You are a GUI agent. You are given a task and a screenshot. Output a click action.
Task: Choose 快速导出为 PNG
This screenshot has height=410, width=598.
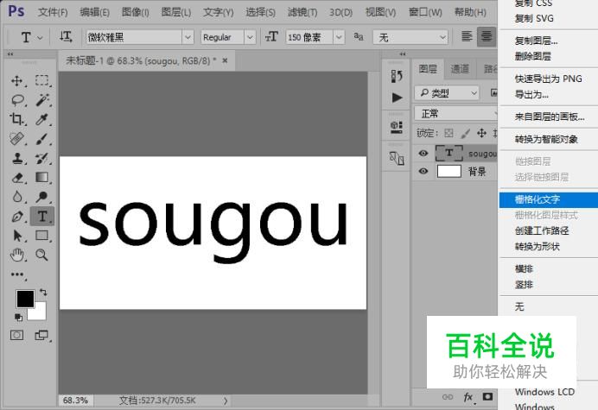pyautogui.click(x=549, y=79)
